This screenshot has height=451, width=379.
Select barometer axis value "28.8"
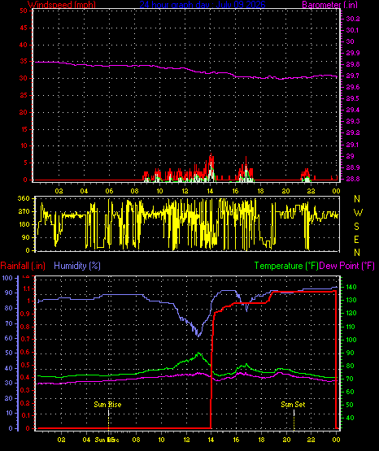click(353, 179)
